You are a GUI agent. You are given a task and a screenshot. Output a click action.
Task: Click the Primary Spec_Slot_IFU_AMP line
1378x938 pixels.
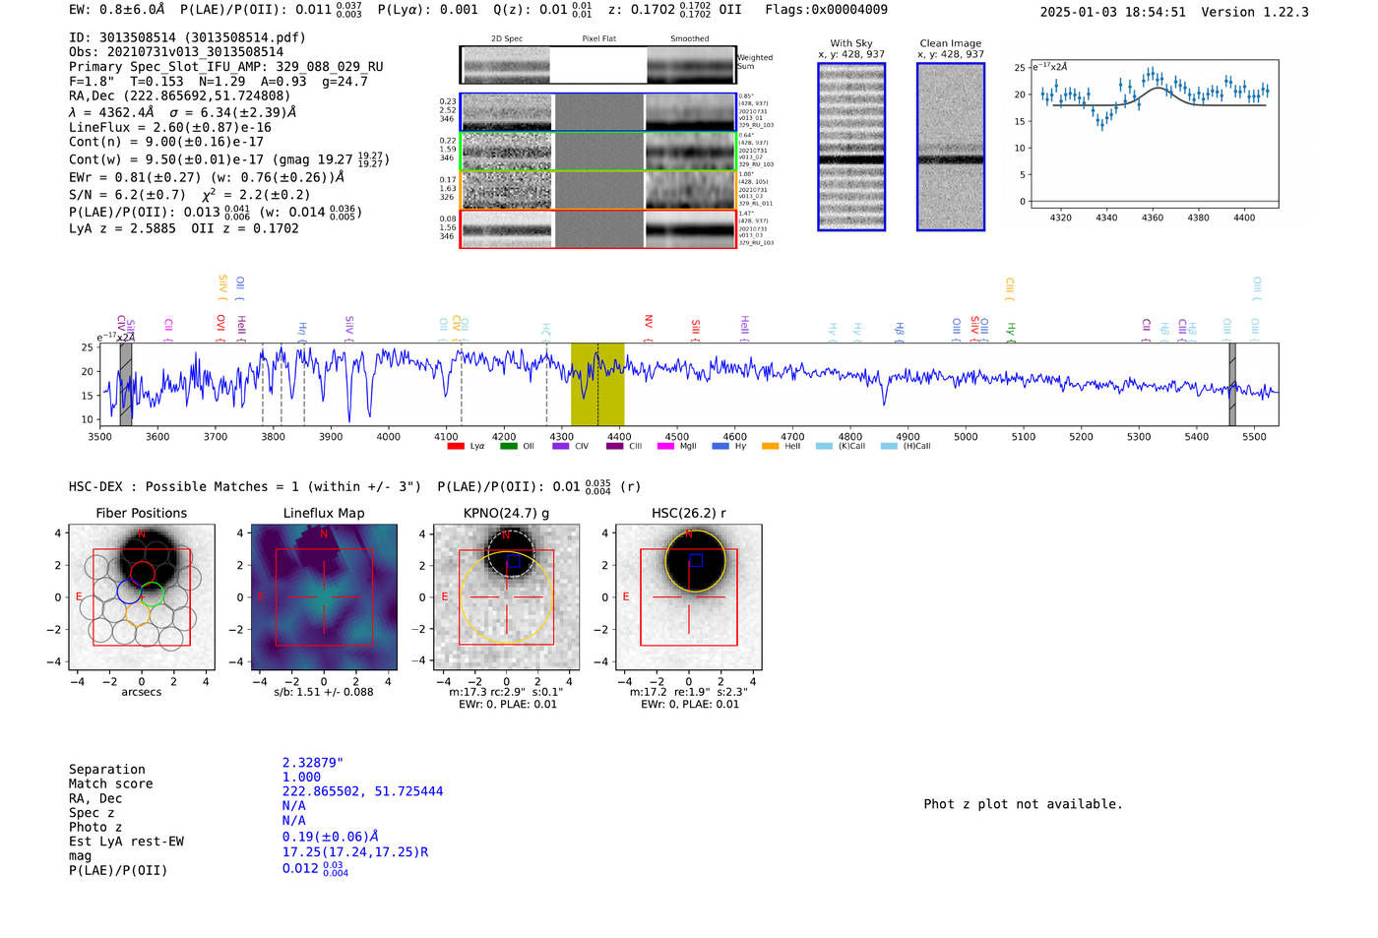point(226,67)
